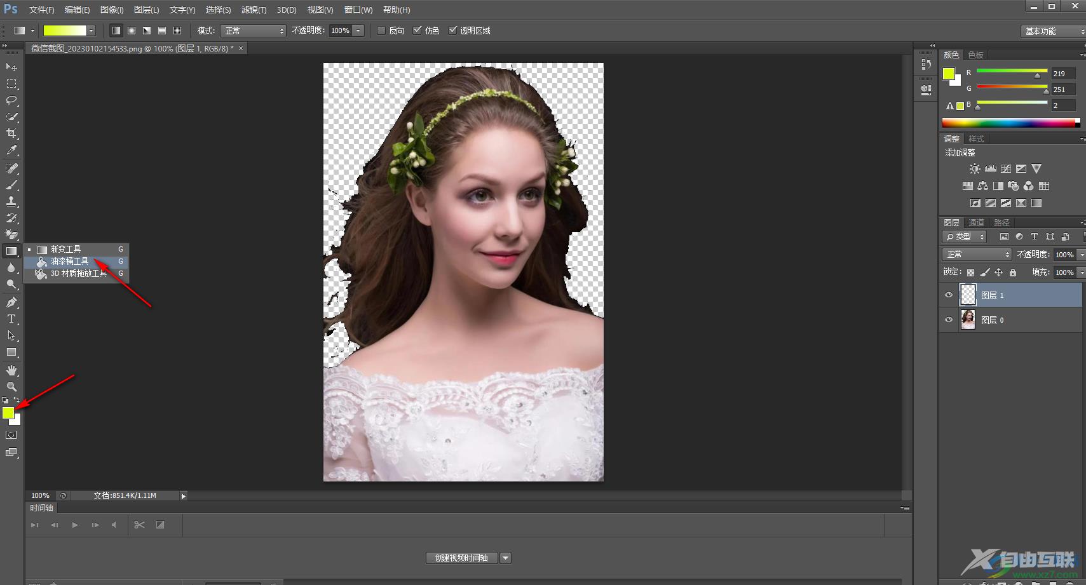The image size is (1086, 585).
Task: Open the dropdown beside 创建视频时间轴
Action: (506, 558)
